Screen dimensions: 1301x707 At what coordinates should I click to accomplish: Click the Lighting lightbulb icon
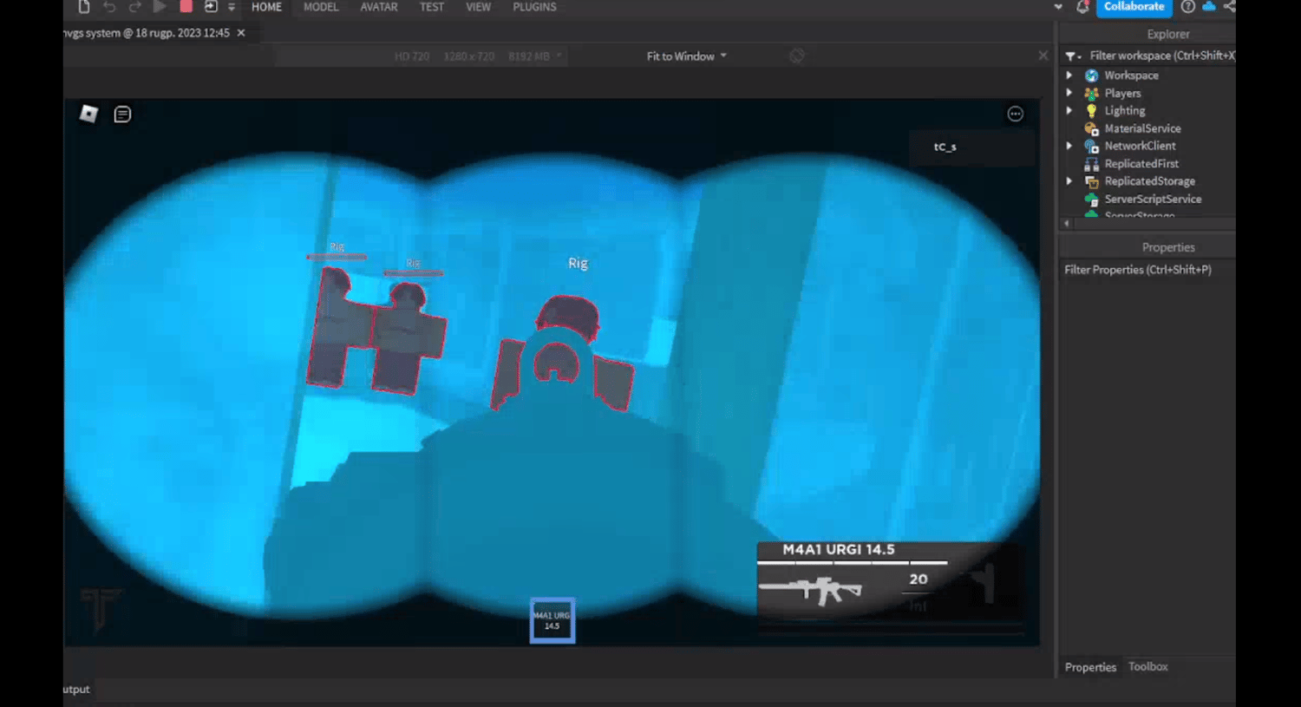1092,110
